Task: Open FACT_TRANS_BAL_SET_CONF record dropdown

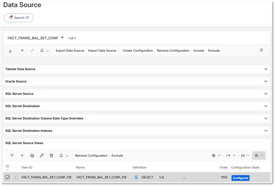Action: pyautogui.click(x=62, y=38)
